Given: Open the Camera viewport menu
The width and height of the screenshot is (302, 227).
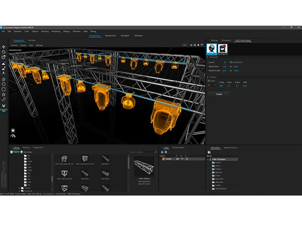Looking at the screenshot, I should tap(14, 45).
